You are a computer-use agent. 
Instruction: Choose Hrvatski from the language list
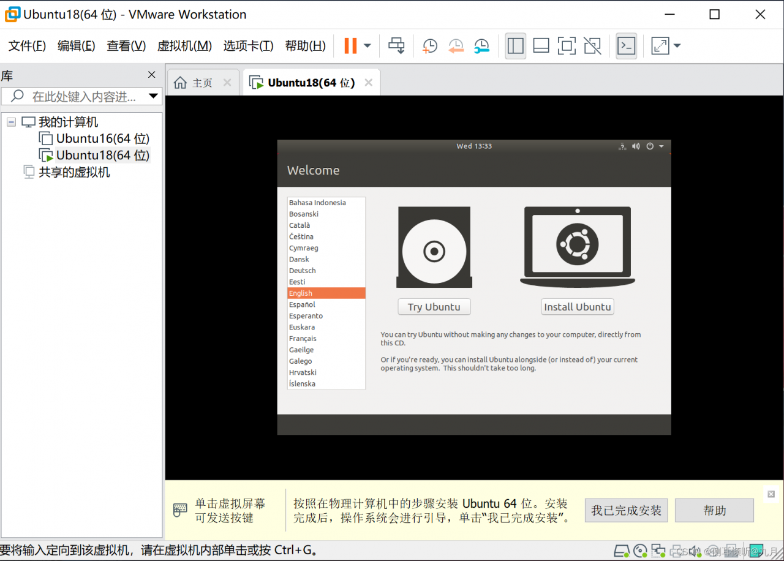point(326,372)
